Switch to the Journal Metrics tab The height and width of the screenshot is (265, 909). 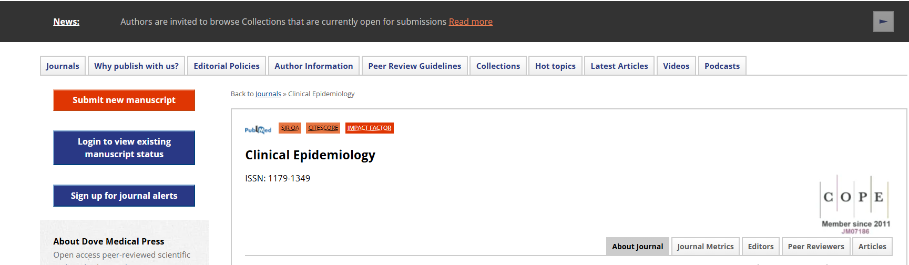coord(706,247)
